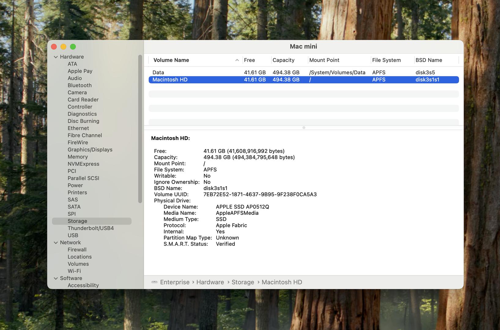Select Apple Pay in the sidebar
This screenshot has width=500, height=330.
tap(80, 71)
